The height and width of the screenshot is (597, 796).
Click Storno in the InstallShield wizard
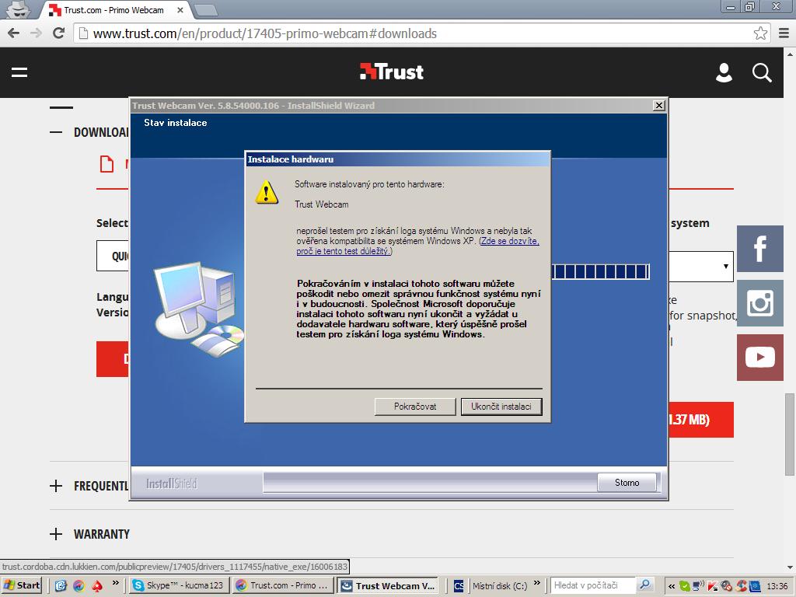click(627, 482)
